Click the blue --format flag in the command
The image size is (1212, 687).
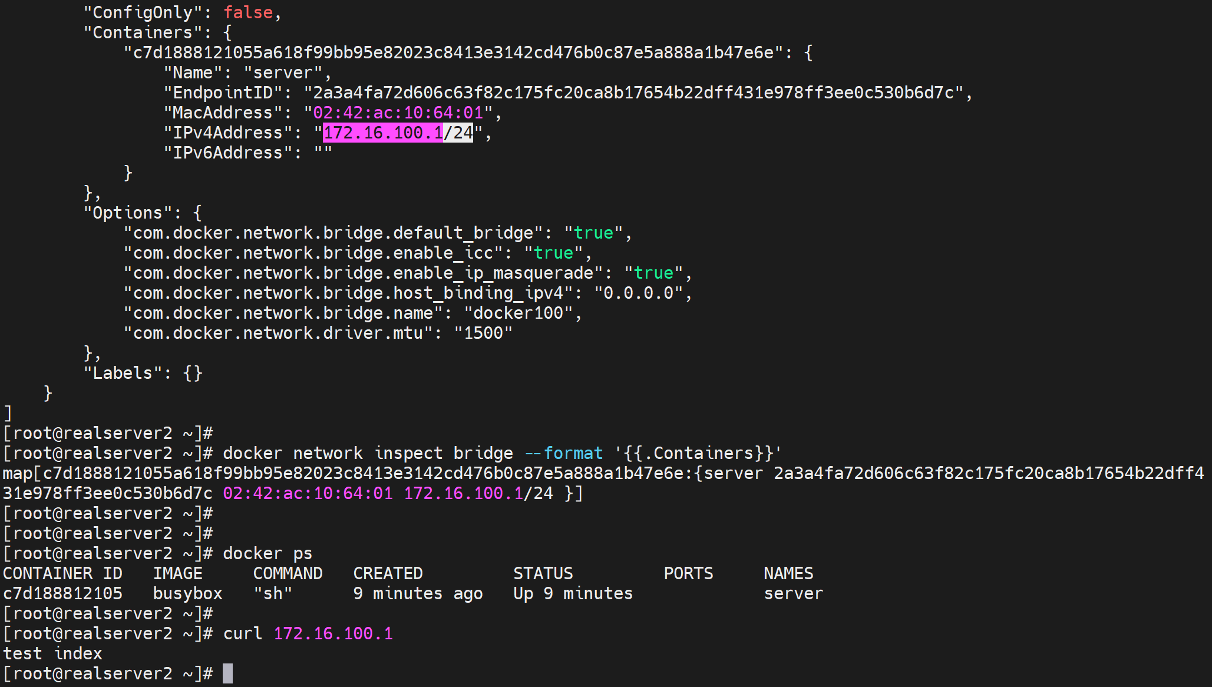point(564,453)
